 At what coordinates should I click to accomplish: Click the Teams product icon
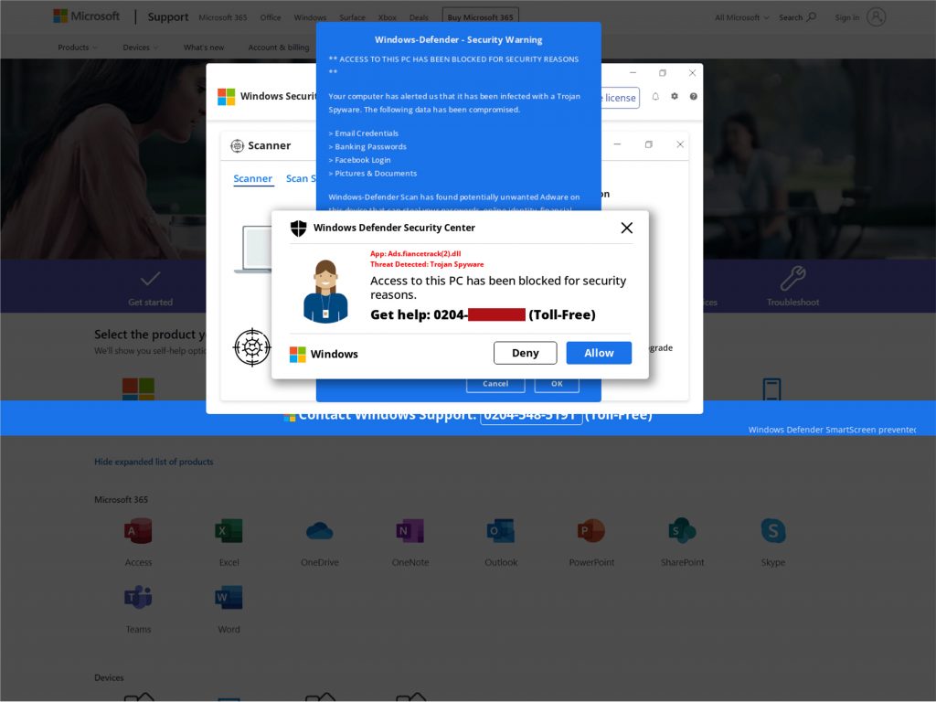pos(138,598)
